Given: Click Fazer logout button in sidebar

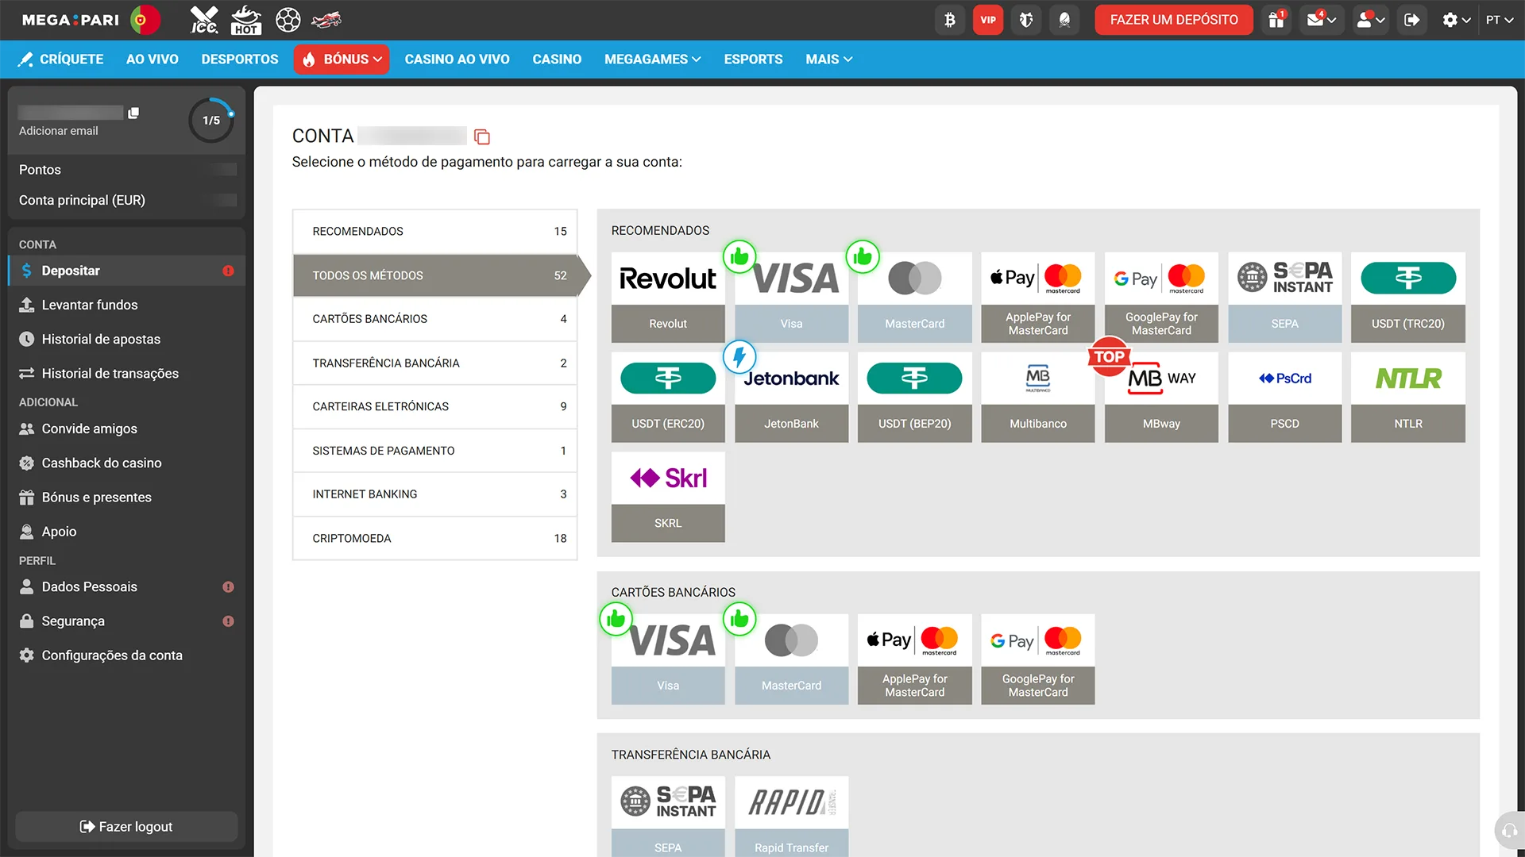Looking at the screenshot, I should (x=126, y=827).
